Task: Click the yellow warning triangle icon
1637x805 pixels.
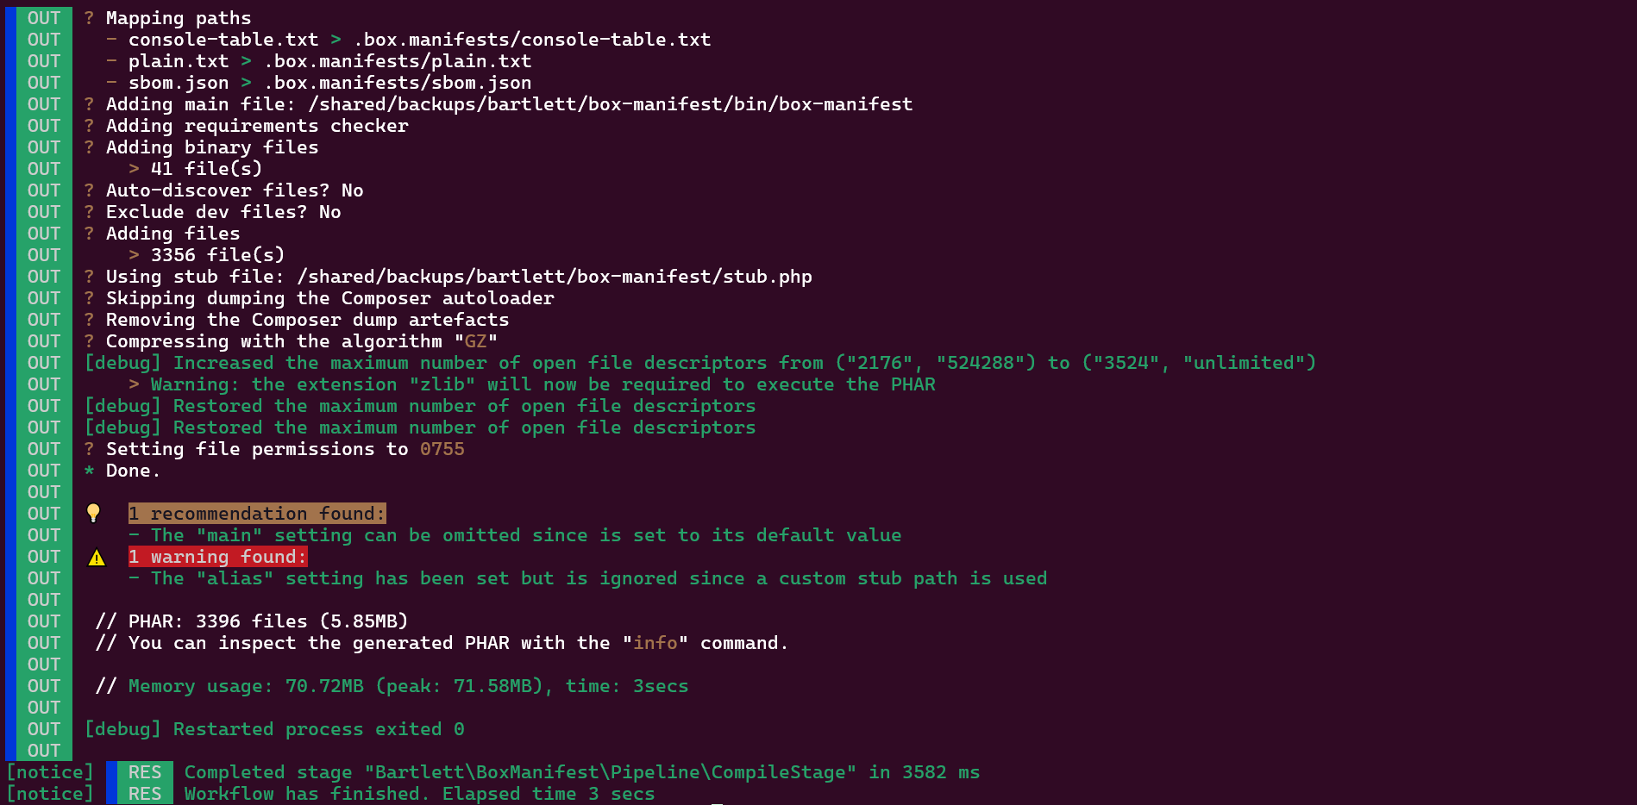Action: [x=97, y=558]
